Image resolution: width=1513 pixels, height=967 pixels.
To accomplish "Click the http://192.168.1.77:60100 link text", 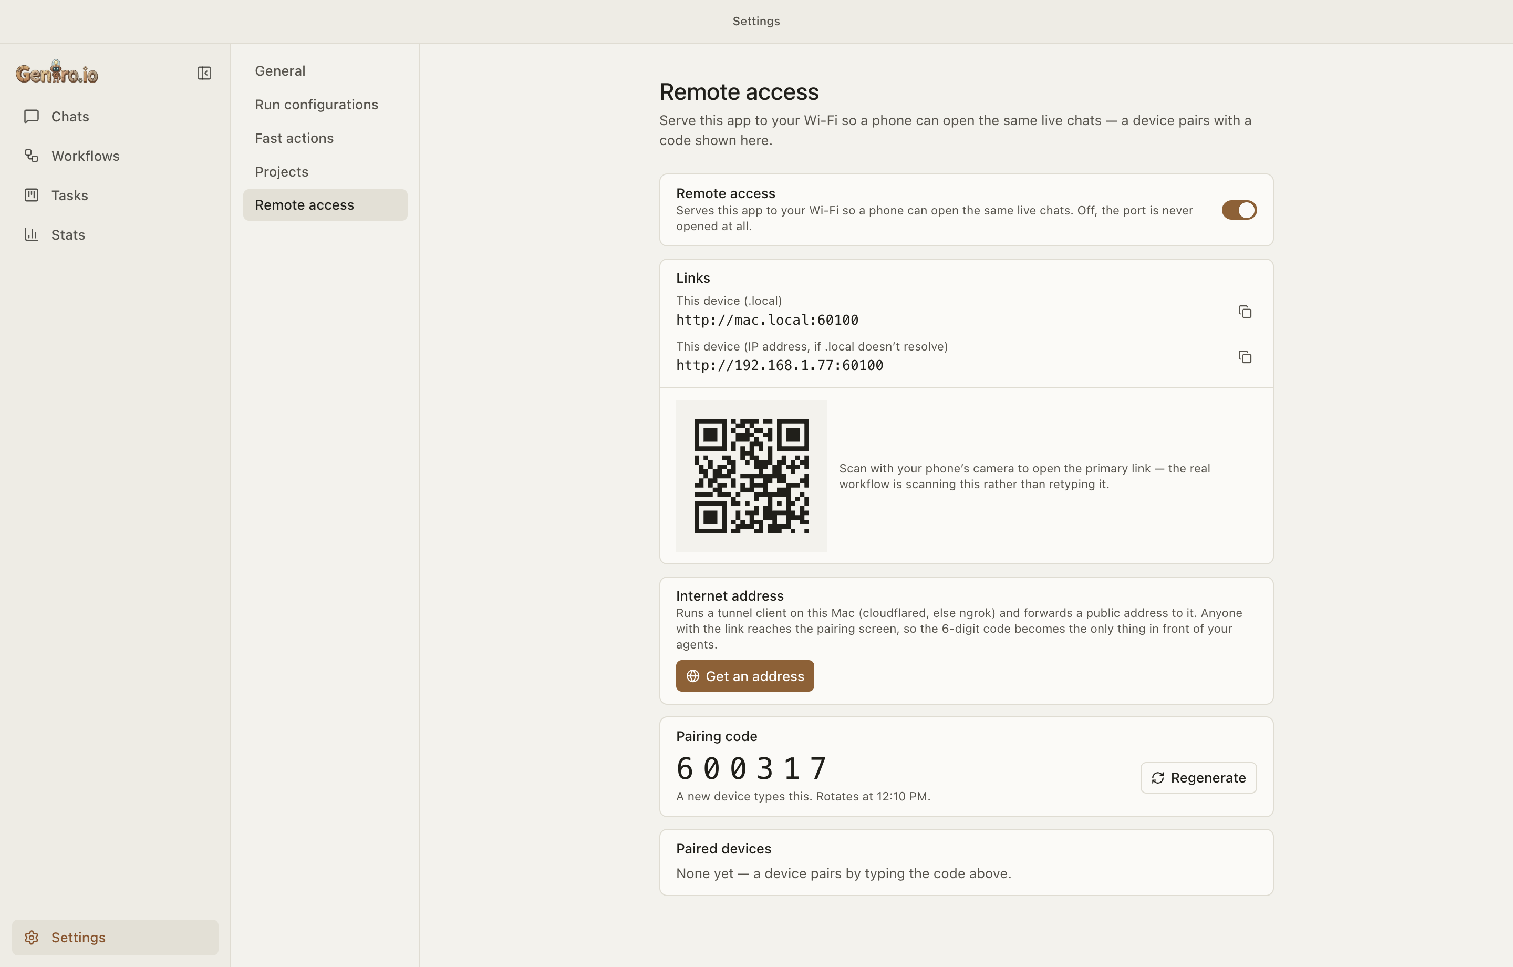I will pyautogui.click(x=780, y=365).
